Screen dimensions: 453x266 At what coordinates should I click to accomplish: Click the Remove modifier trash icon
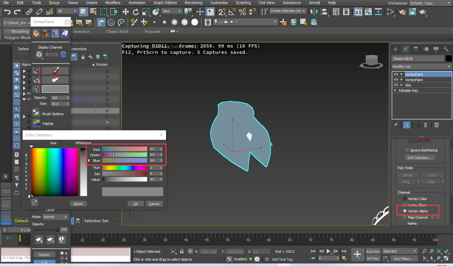426,125
